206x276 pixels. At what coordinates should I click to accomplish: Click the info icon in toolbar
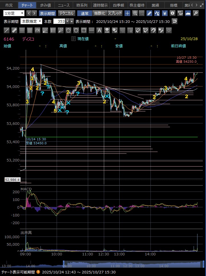[x=172, y=13]
